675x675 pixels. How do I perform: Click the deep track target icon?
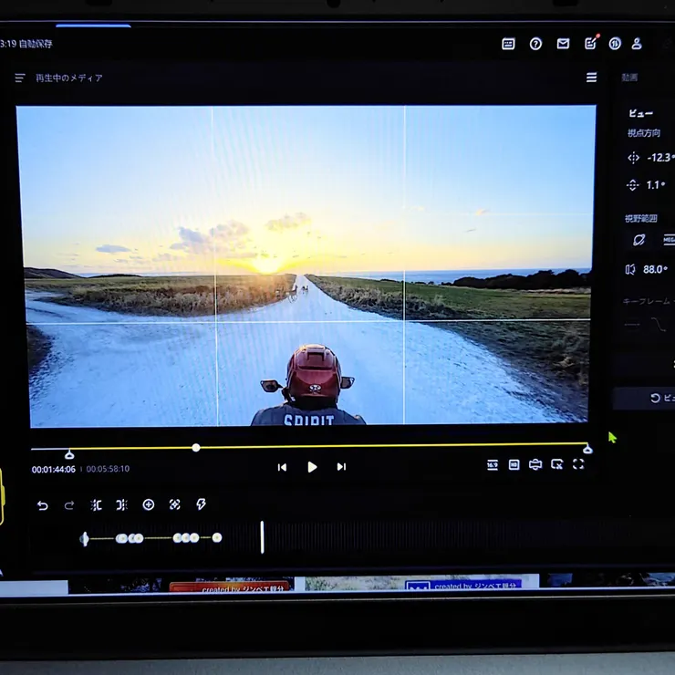pos(175,504)
